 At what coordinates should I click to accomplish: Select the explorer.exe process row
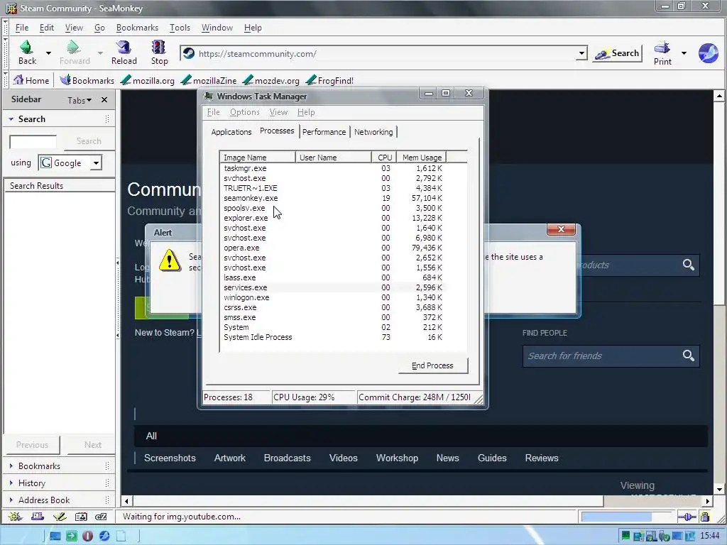pos(334,218)
